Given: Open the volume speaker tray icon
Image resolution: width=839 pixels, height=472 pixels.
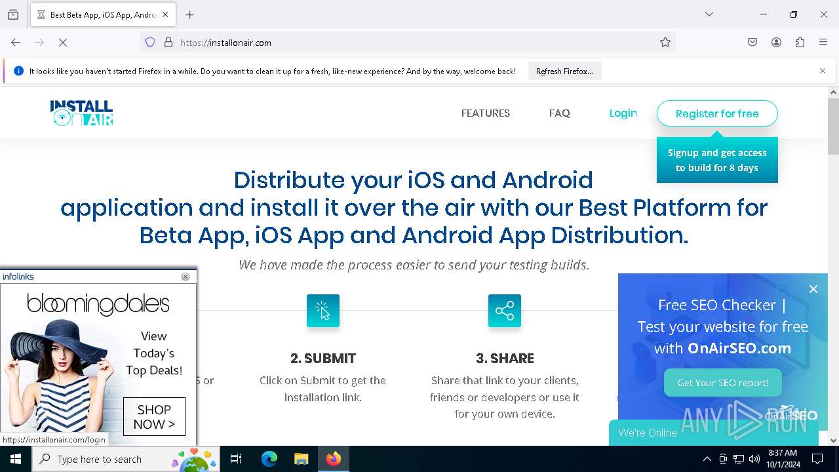Looking at the screenshot, I should 754,459.
